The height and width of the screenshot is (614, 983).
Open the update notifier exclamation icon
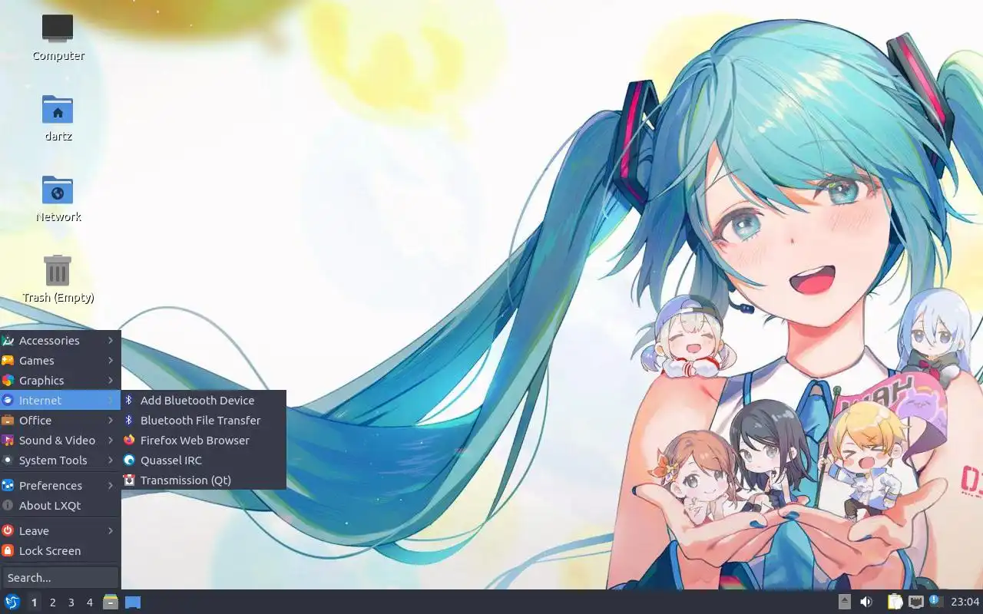coord(935,602)
